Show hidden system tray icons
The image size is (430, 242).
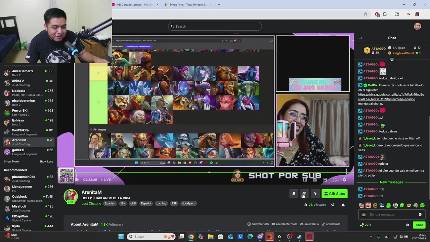[371, 237]
